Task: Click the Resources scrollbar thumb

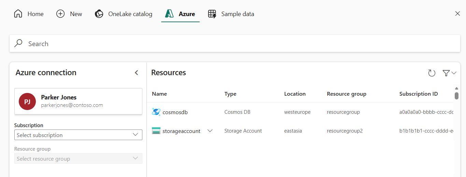Action: [x=457, y=96]
